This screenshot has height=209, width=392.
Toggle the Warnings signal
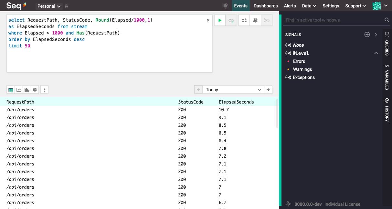[302, 69]
